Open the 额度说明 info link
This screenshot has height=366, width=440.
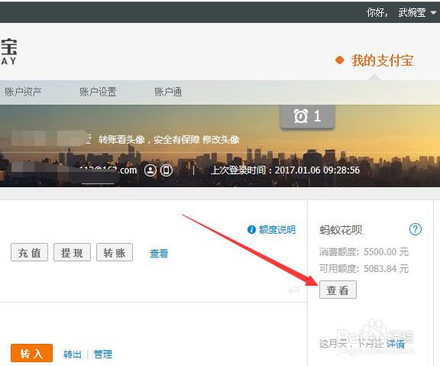277,229
